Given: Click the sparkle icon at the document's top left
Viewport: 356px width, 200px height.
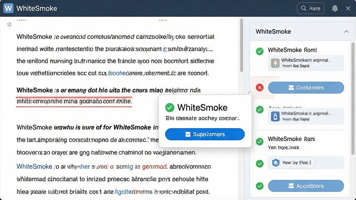Looking at the screenshot, I should pyautogui.click(x=9, y=25).
